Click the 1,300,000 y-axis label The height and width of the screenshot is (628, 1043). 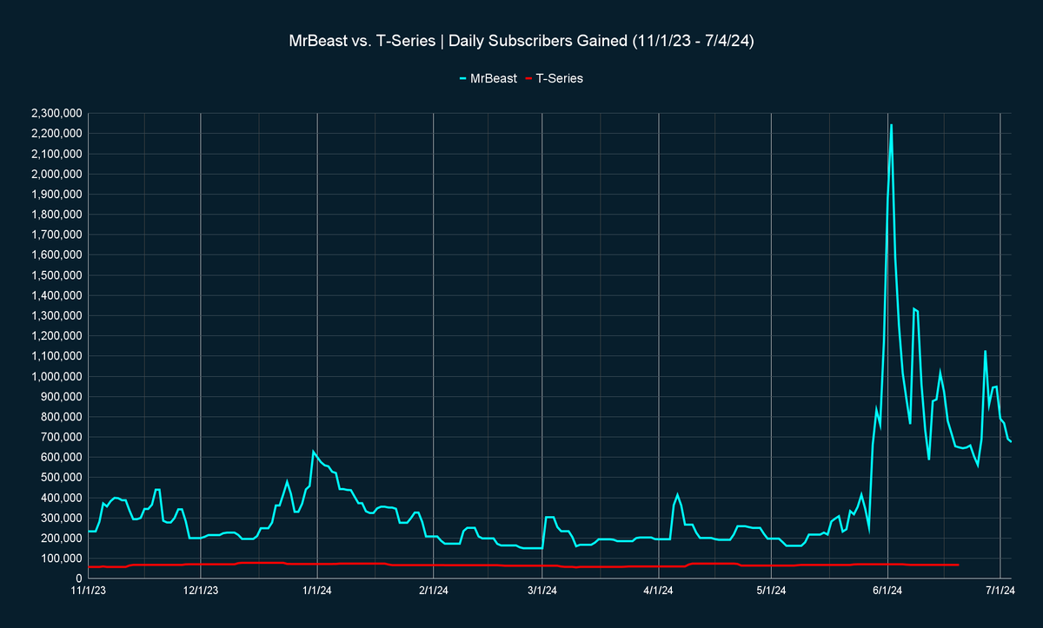coord(56,316)
